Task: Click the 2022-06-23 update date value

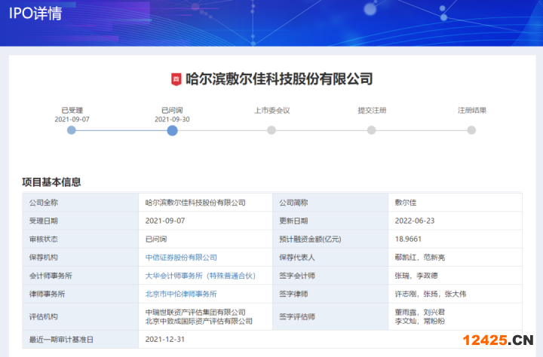Action: click(414, 221)
